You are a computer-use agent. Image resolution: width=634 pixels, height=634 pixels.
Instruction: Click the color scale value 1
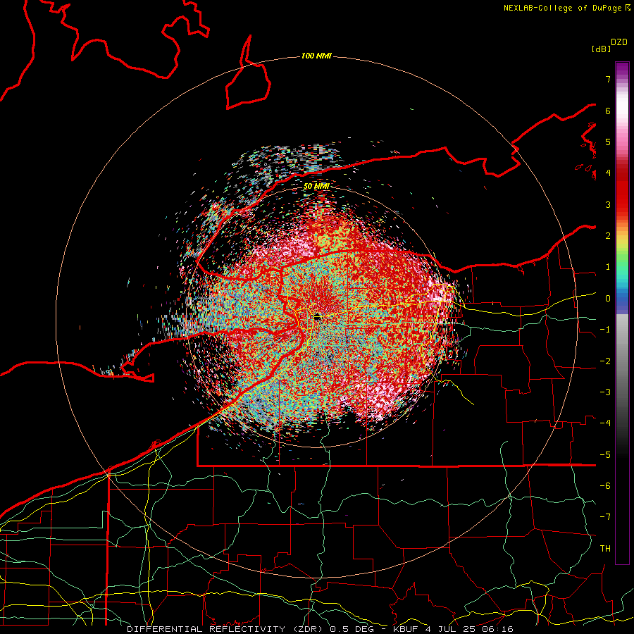tap(608, 267)
